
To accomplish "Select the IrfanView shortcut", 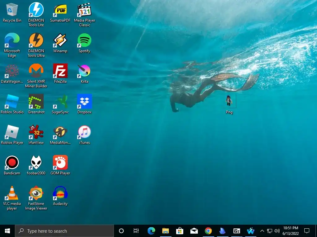I will (x=36, y=135).
